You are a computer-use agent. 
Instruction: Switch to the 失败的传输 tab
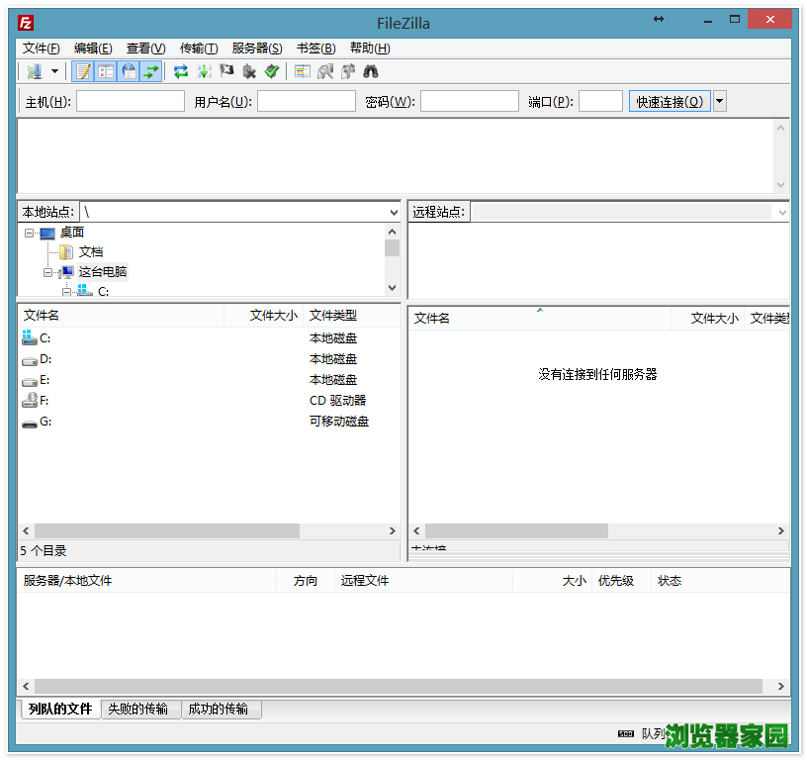(138, 709)
